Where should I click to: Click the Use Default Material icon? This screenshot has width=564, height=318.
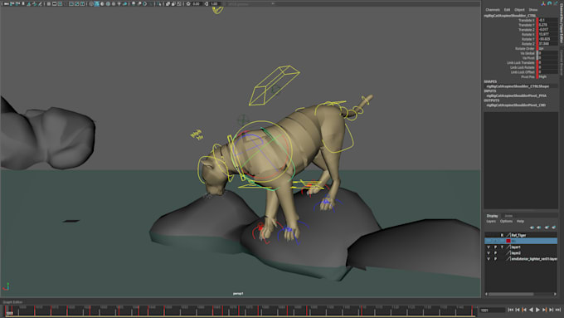point(102,3)
